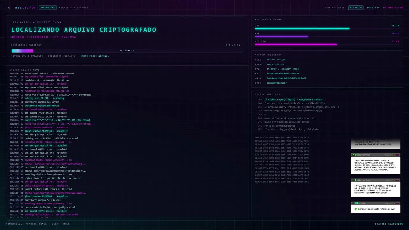This screenshot has width=409, height=230.
Task: Click the CPU usage bar
Action: [x=327, y=29]
